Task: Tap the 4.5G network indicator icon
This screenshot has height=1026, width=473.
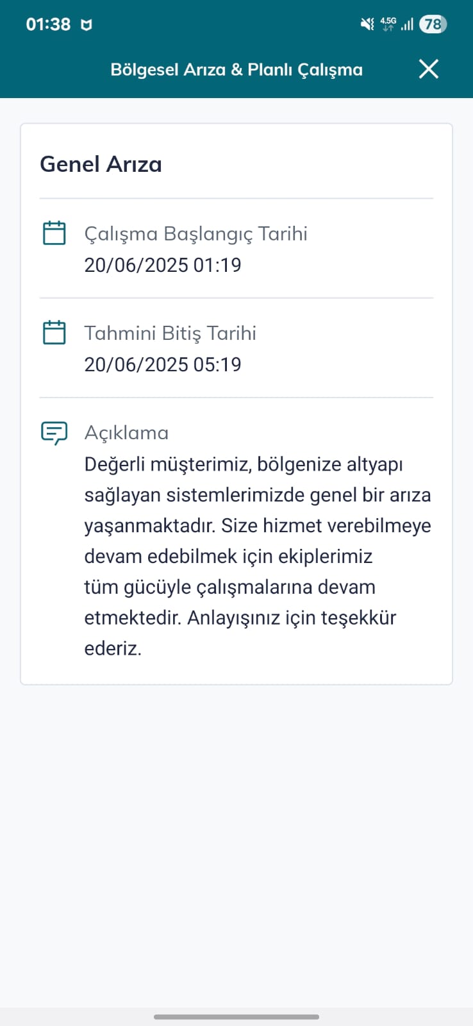Action: 388,24
